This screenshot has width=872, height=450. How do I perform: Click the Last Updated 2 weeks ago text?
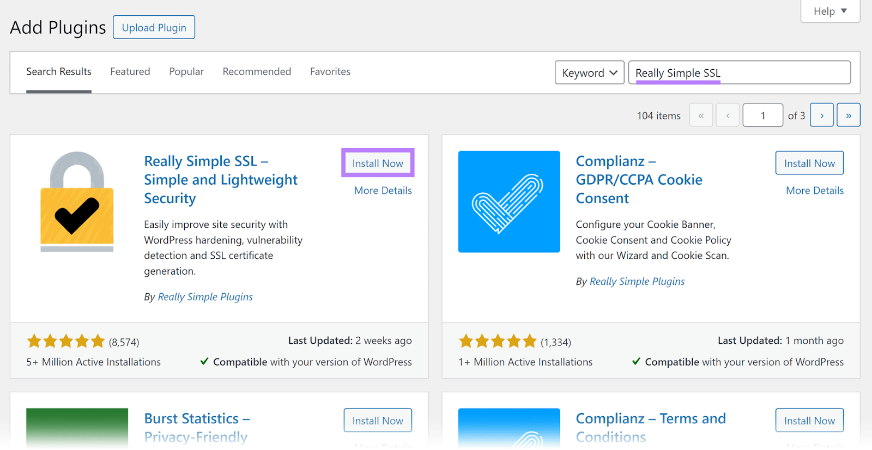pos(350,340)
